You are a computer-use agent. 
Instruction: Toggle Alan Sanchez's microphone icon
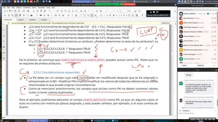pyautogui.click(x=213, y=18)
